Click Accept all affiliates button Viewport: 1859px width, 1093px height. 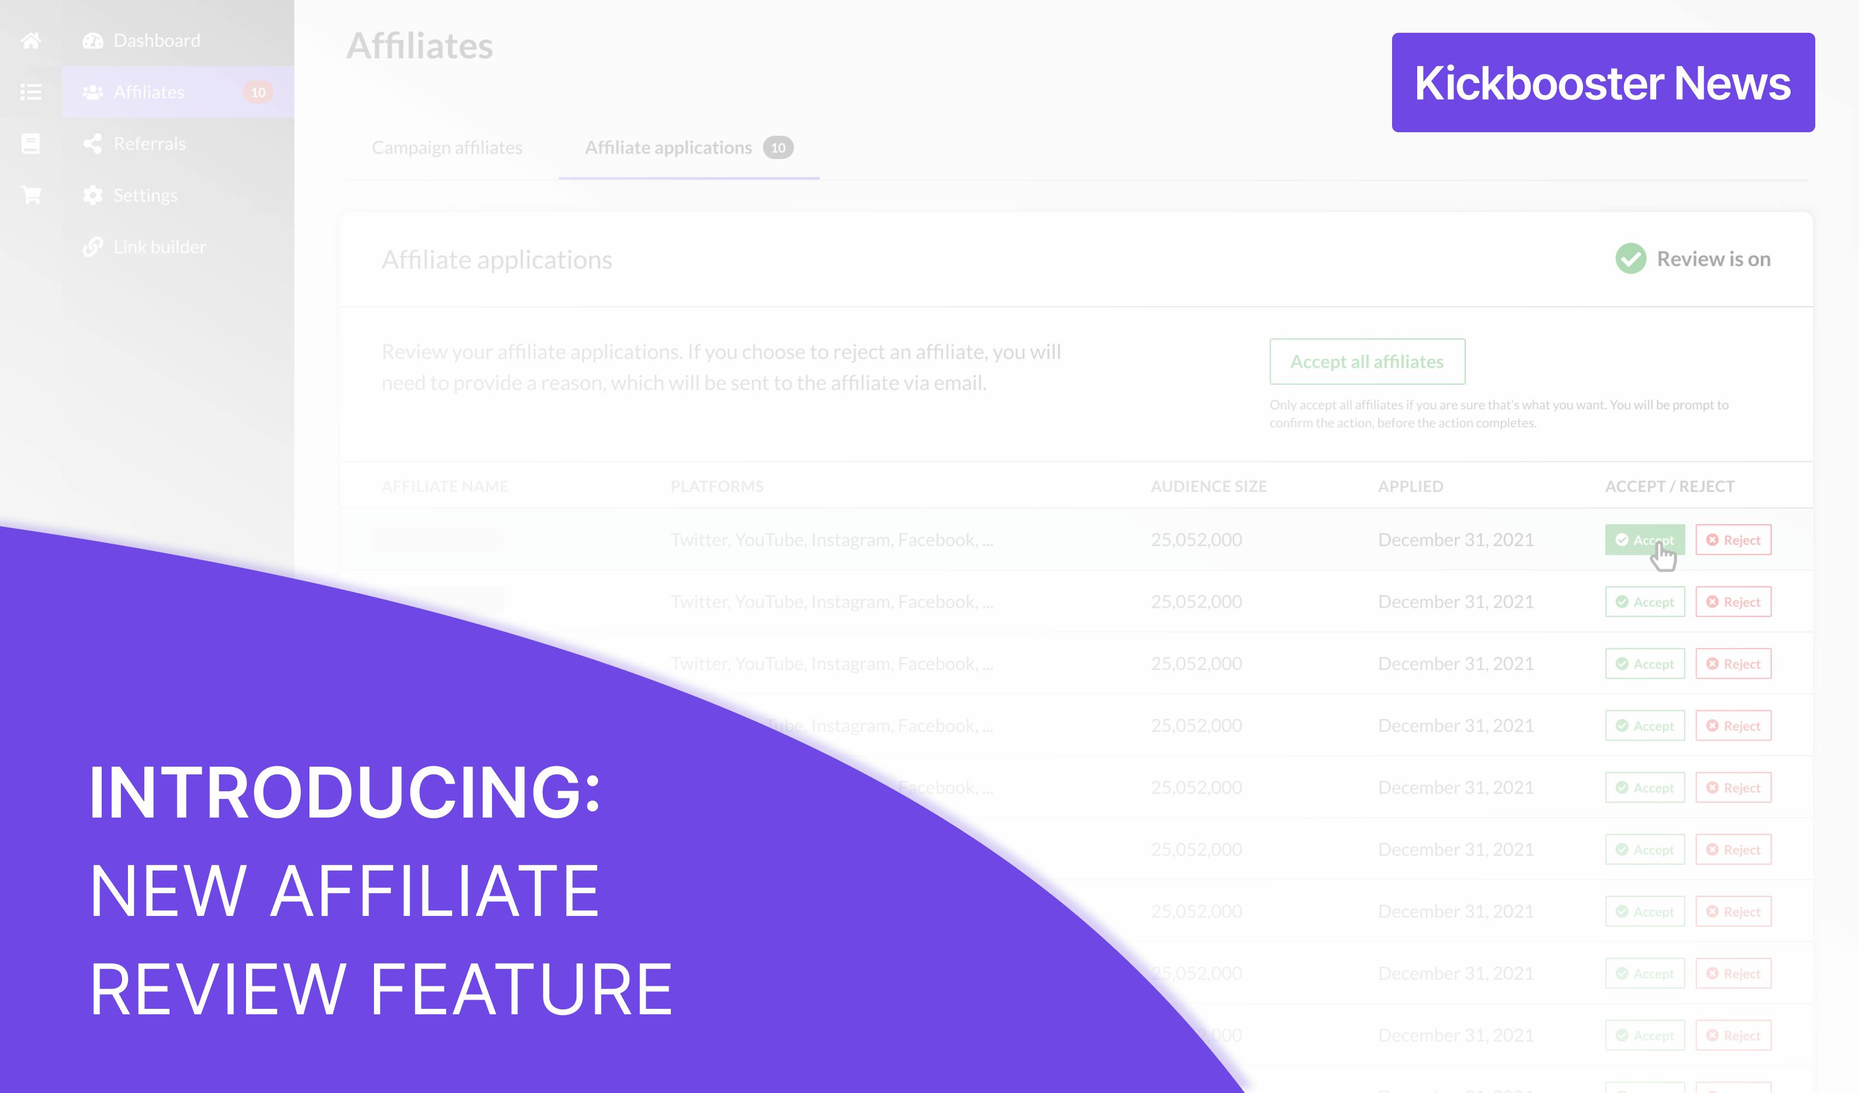click(x=1367, y=362)
